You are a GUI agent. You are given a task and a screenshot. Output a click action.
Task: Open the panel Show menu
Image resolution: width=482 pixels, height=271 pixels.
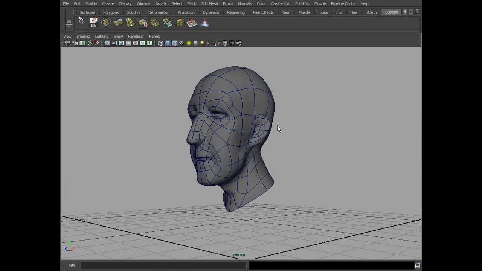[118, 37]
